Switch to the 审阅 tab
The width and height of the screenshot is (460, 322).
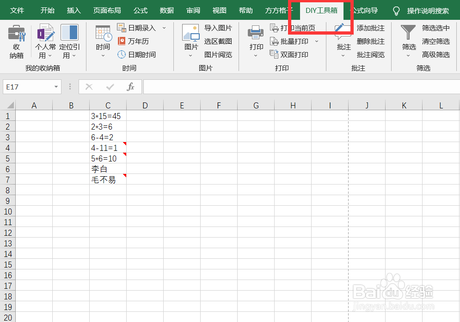[193, 11]
